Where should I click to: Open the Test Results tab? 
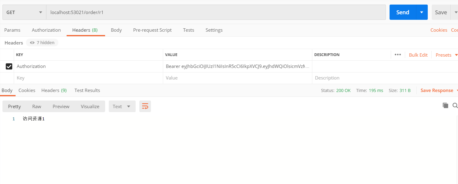pos(87,90)
